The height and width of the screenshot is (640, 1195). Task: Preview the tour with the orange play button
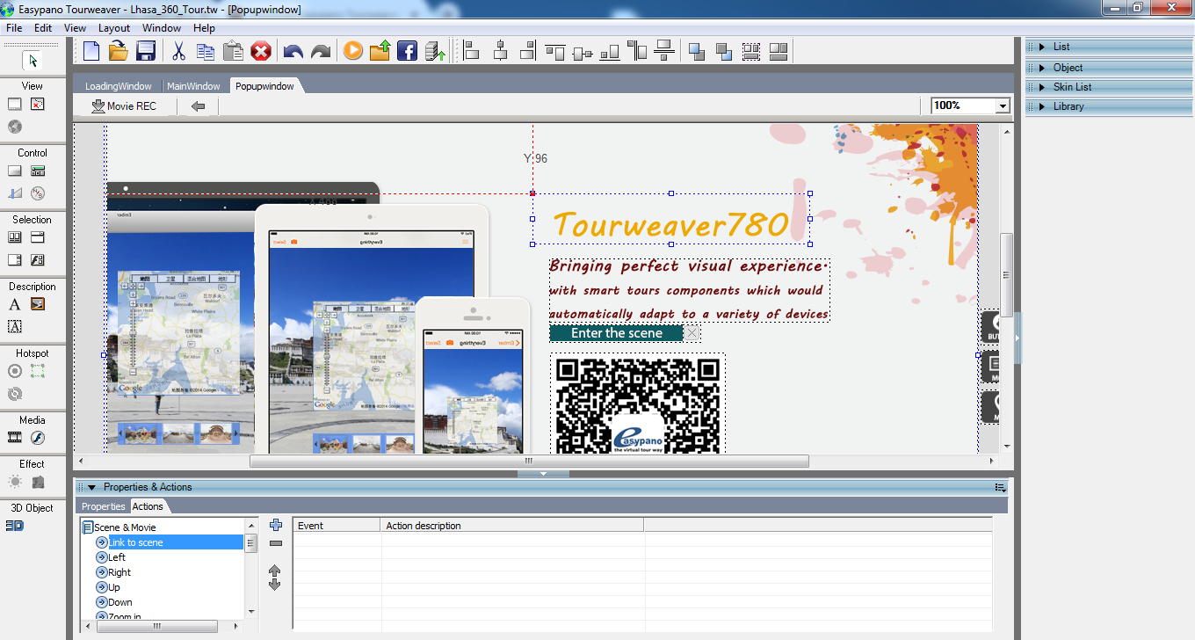352,51
